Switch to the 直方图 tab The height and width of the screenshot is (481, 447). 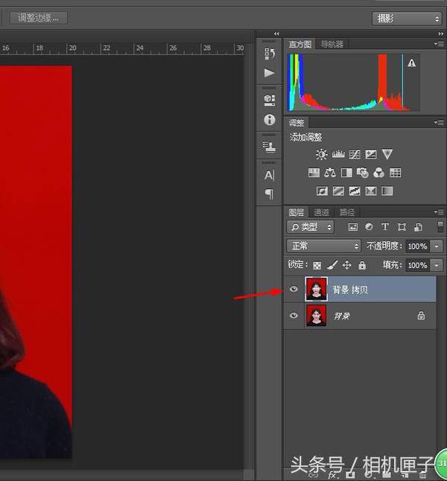[300, 44]
